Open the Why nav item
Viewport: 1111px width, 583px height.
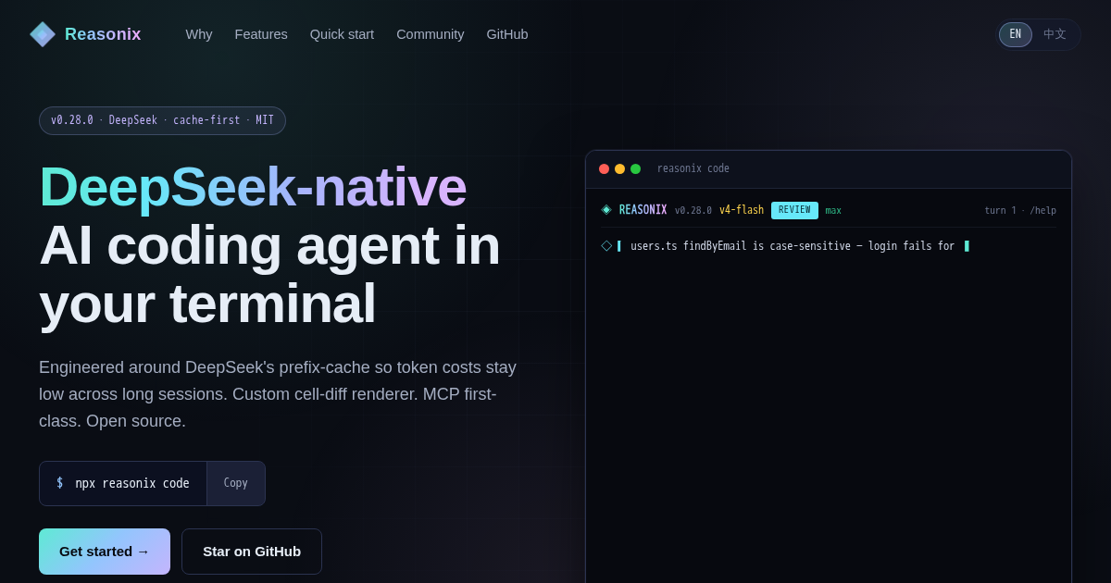[x=199, y=34]
